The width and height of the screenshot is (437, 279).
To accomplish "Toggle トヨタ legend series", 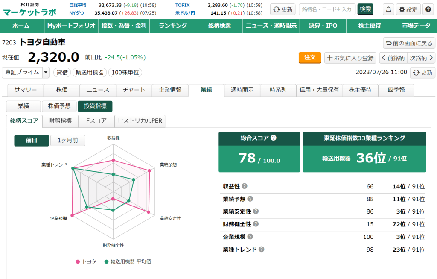I will tap(86, 261).
